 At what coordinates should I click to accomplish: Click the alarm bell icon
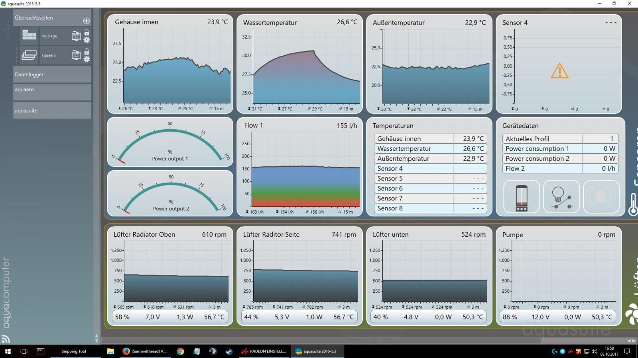pyautogui.click(x=601, y=197)
